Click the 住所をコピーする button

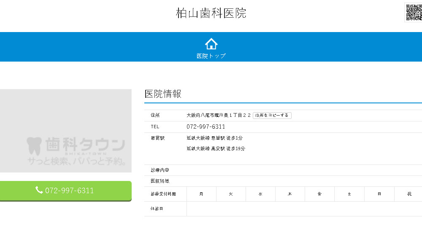click(272, 115)
